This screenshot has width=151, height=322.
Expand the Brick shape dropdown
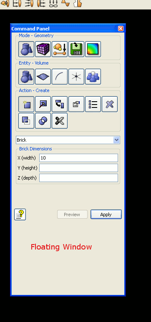[116, 140]
